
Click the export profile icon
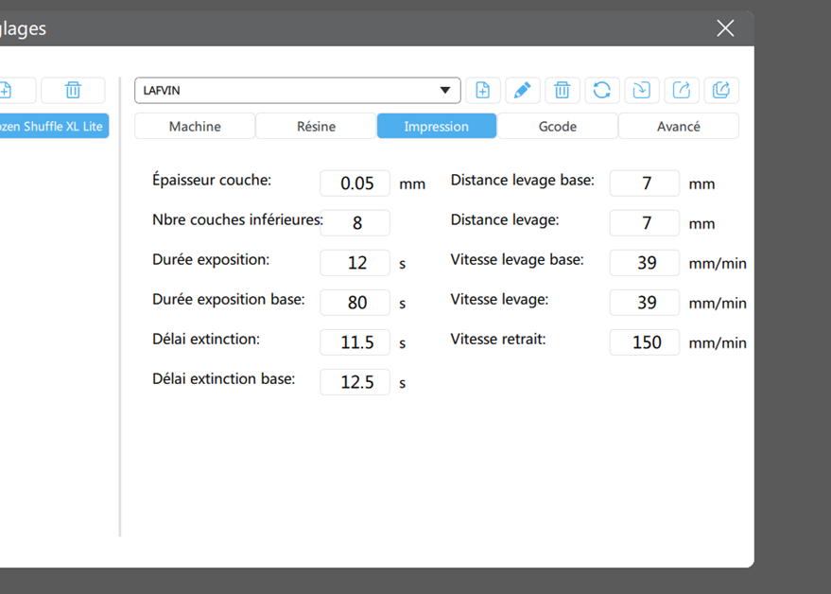click(682, 90)
